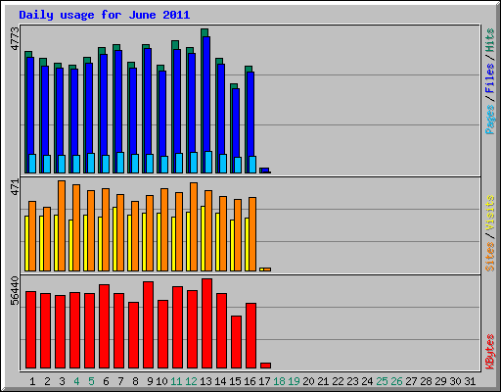Click the red 'KBytes' legend label
Screen dimensions: 501x392
click(x=489, y=352)
